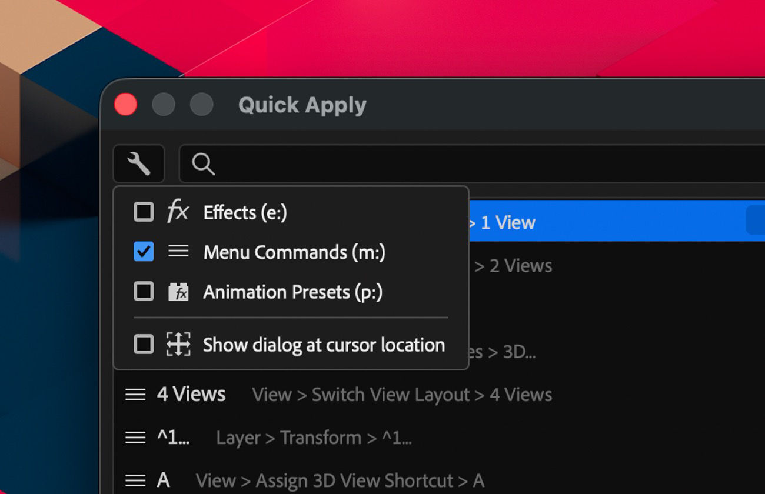Screen dimensions: 765x494
Task: Enable the Animation Presets (p:) checkbox
Action: [x=144, y=292]
